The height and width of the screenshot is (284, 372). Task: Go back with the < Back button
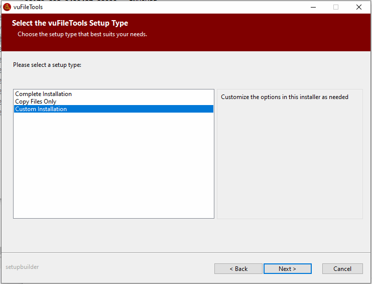(238, 269)
